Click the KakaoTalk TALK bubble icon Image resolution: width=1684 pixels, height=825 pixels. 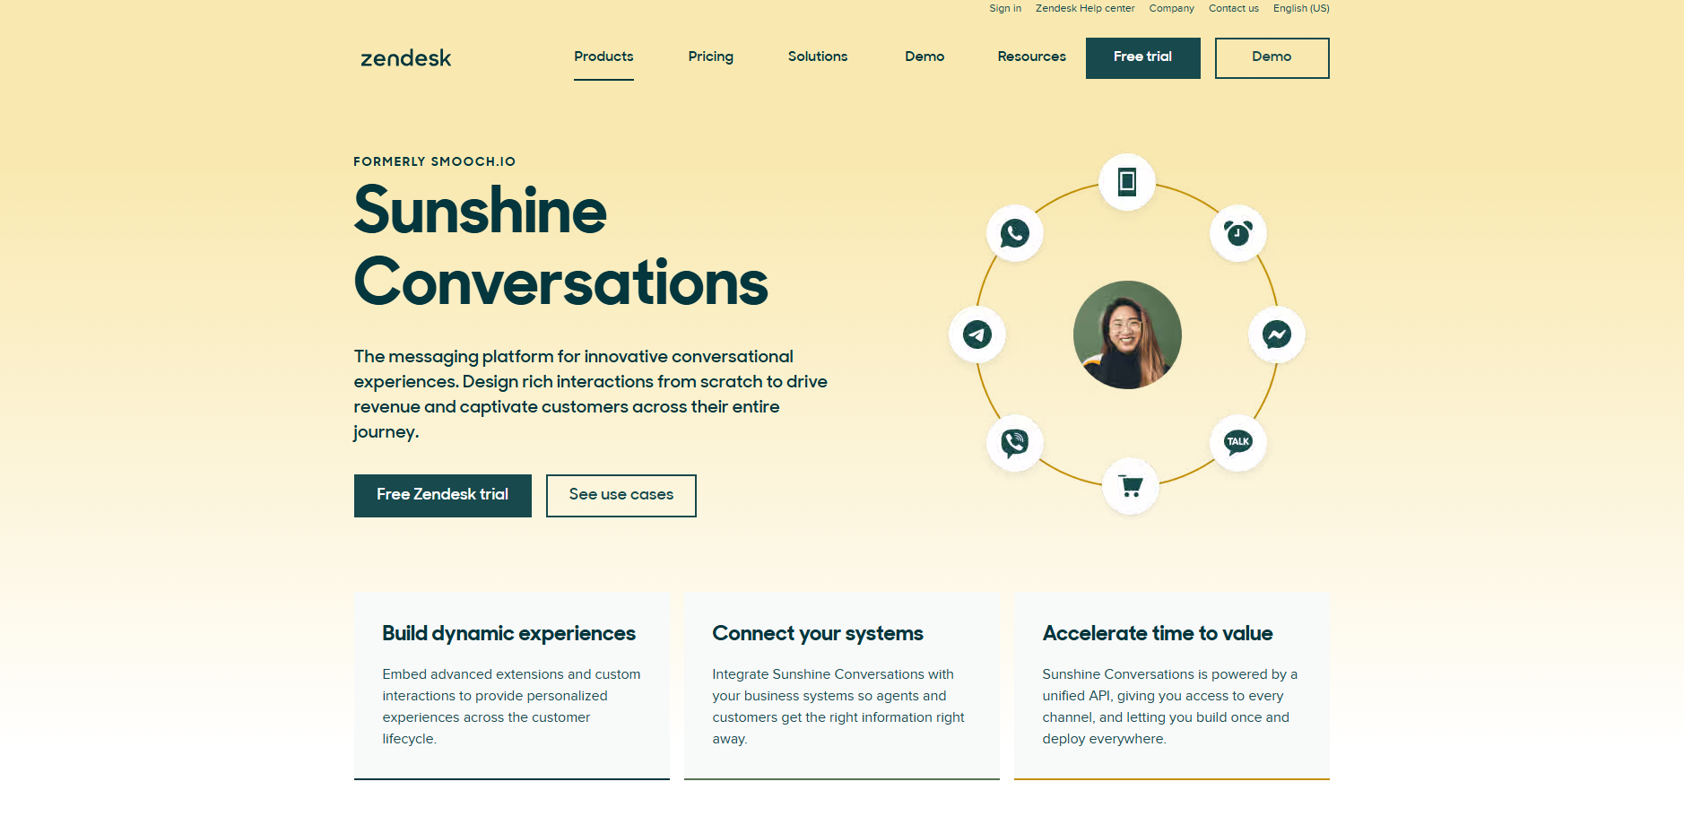1238,441
